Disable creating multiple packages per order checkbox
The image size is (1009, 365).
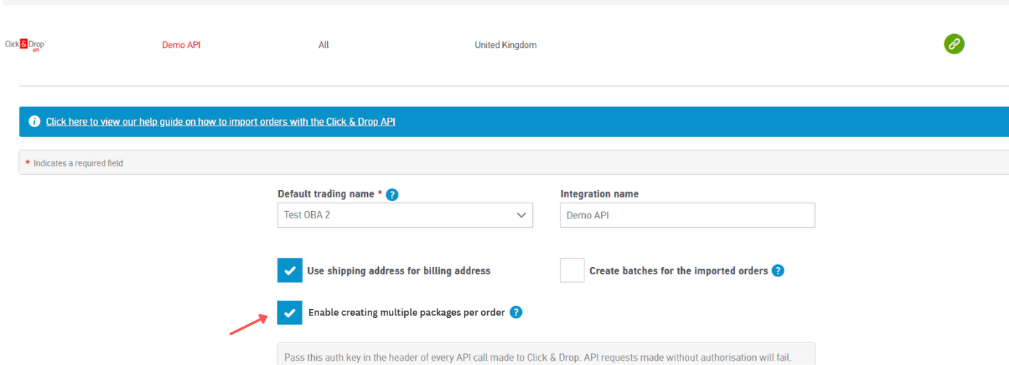pyautogui.click(x=289, y=313)
